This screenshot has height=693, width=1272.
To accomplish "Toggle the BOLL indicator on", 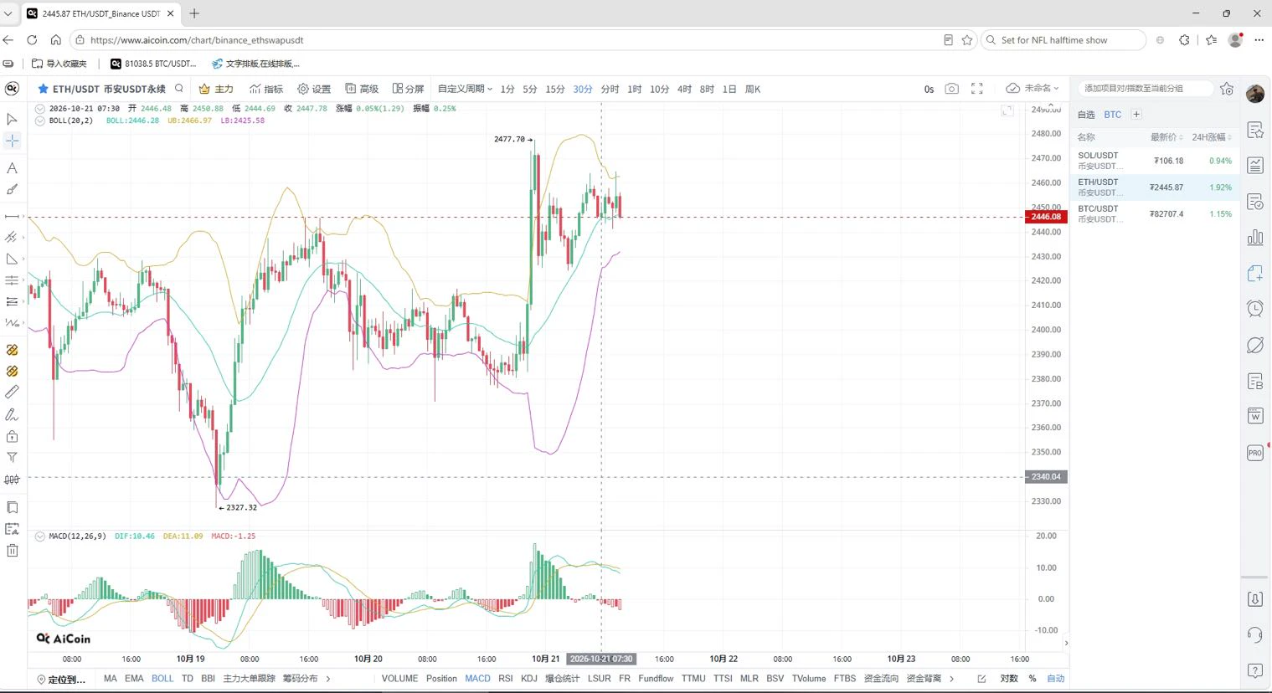I will coord(162,679).
